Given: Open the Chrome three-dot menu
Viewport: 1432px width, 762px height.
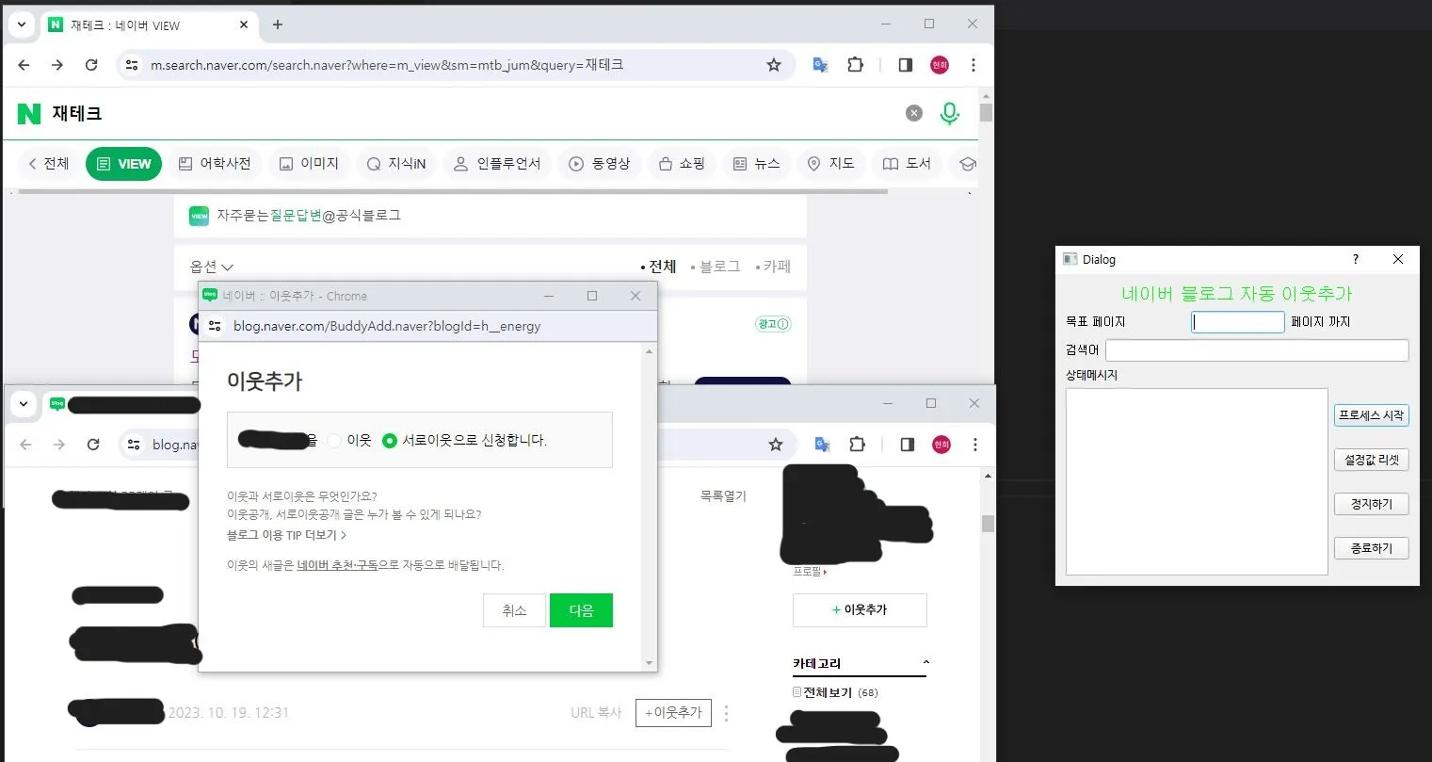Looking at the screenshot, I should pos(974,64).
